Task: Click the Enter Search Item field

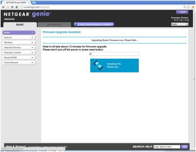Action: 167,147
